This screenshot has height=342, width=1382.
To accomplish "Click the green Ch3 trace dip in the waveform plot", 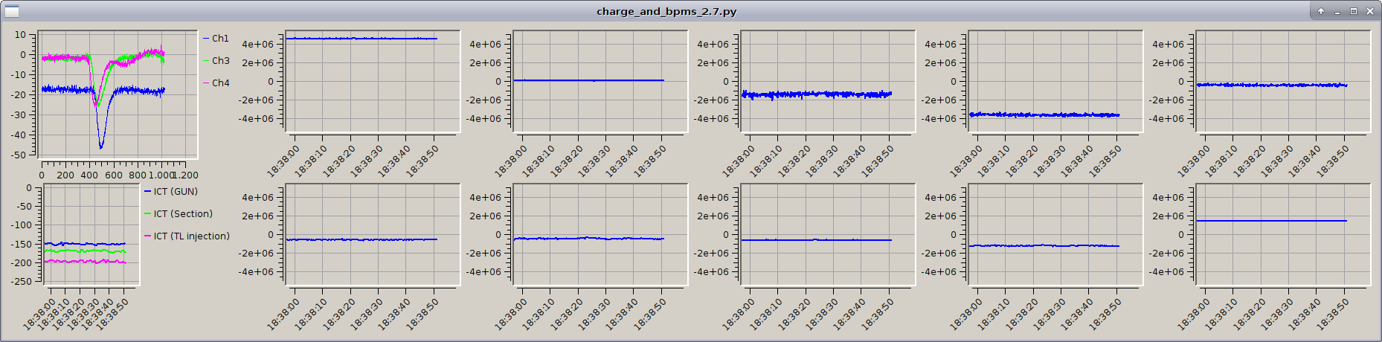I will tap(98, 103).
